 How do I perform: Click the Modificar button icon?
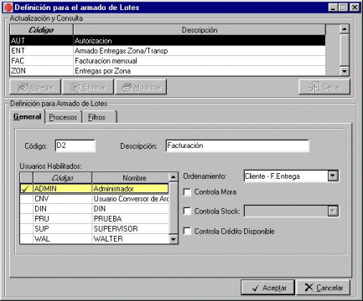[127, 87]
